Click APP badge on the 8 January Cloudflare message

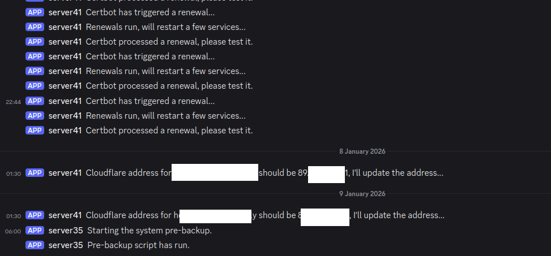click(x=35, y=173)
